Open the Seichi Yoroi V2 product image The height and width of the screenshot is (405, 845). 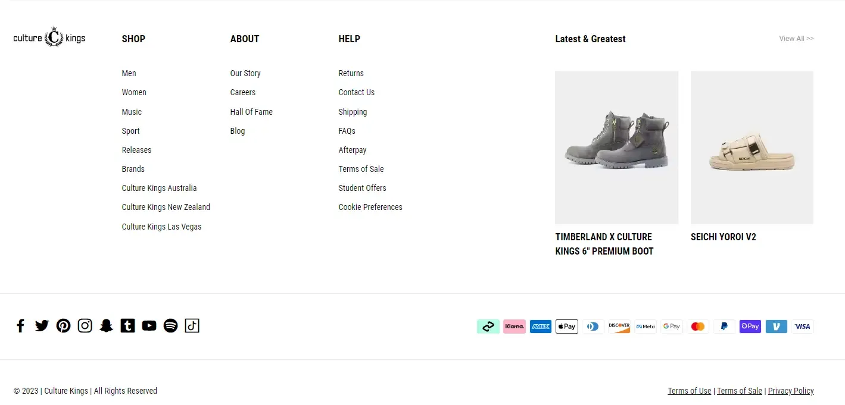(752, 147)
